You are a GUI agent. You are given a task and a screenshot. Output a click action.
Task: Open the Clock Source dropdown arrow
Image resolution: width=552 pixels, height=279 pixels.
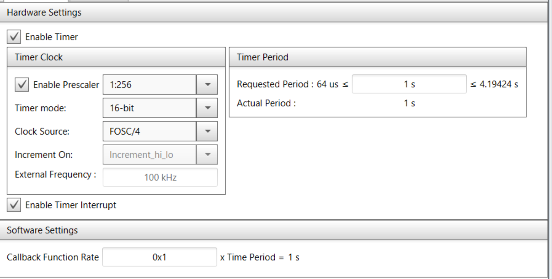pyautogui.click(x=207, y=131)
